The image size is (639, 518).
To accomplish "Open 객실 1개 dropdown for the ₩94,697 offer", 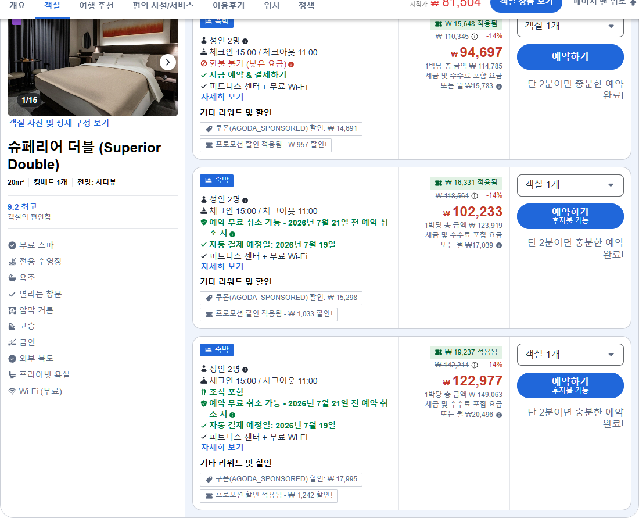I will coord(570,27).
